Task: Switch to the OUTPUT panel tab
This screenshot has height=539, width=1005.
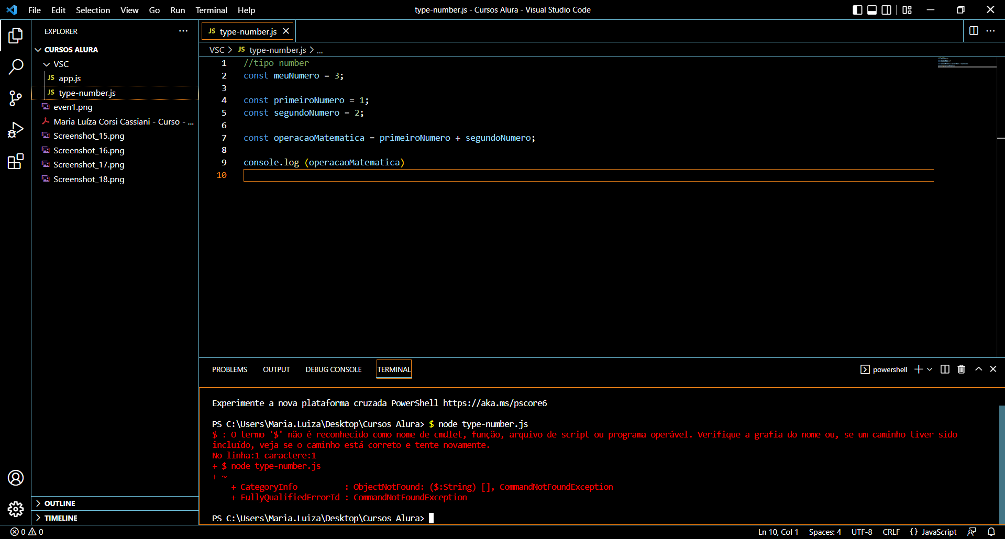Action: point(276,369)
